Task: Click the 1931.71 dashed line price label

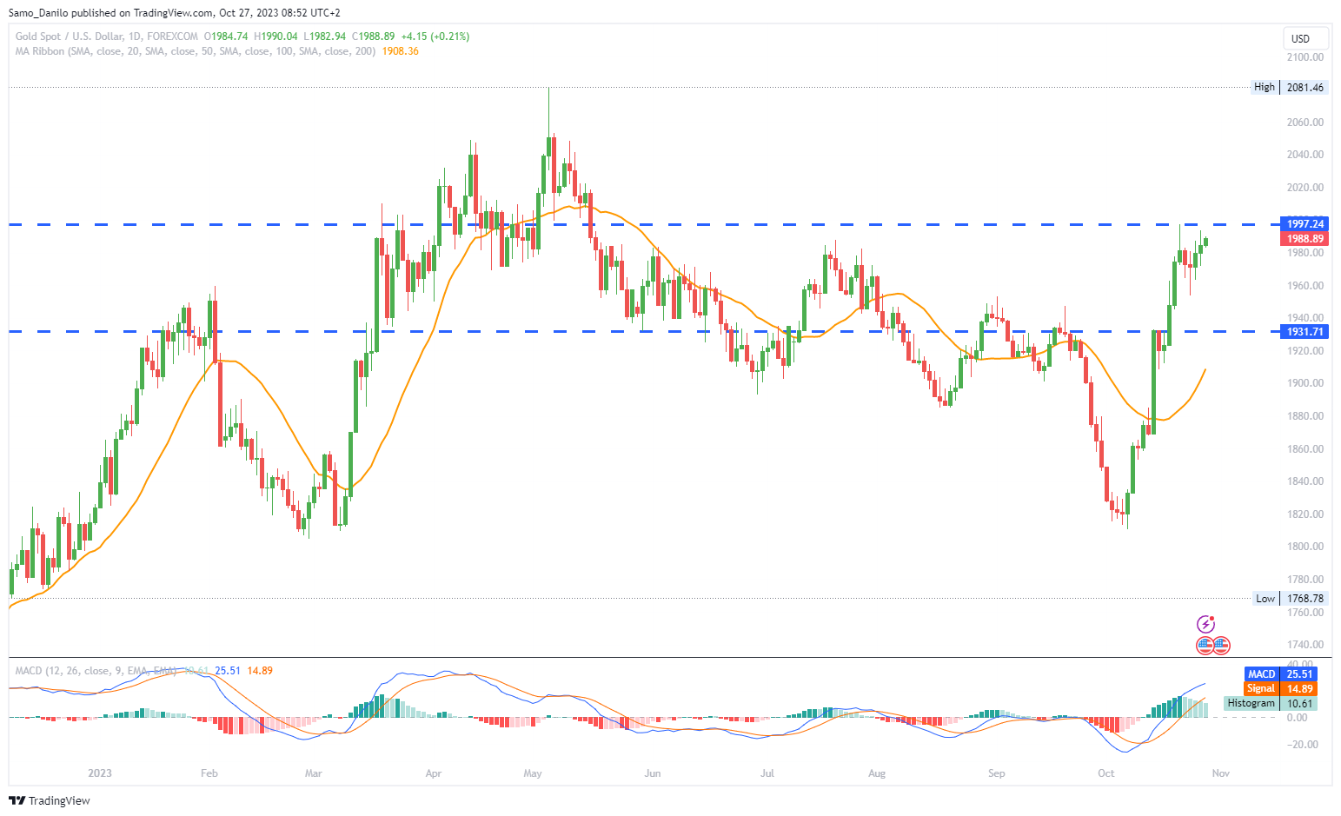Action: tap(1305, 332)
